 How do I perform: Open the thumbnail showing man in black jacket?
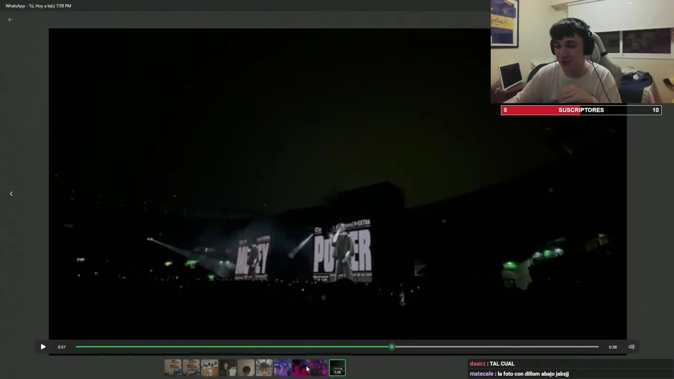227,367
